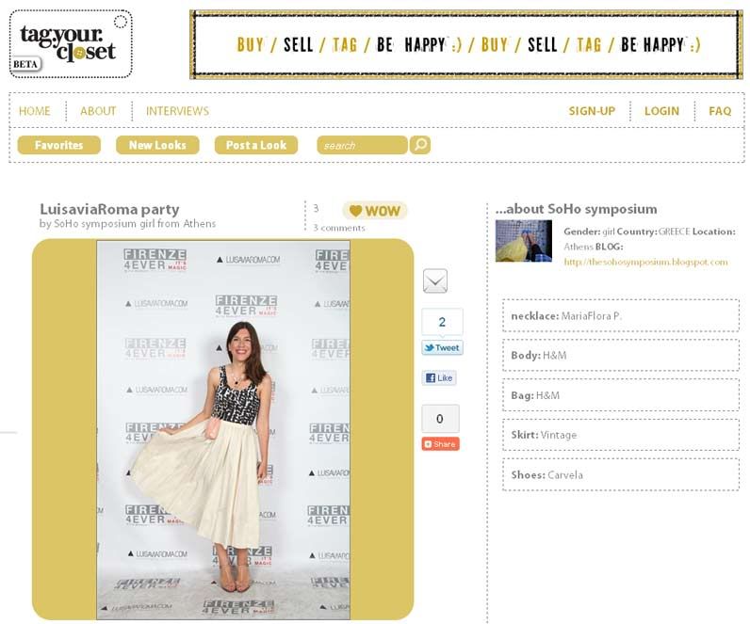Click the tagyour closet logo
This screenshot has height=624, width=750.
[71, 44]
